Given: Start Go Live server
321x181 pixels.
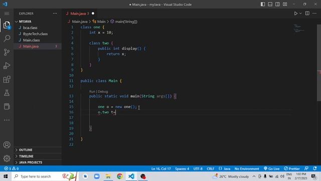Looking at the screenshot, I should (x=272, y=169).
